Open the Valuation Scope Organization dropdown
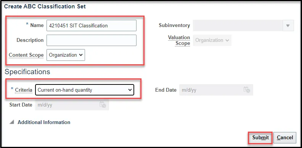 pos(212,40)
